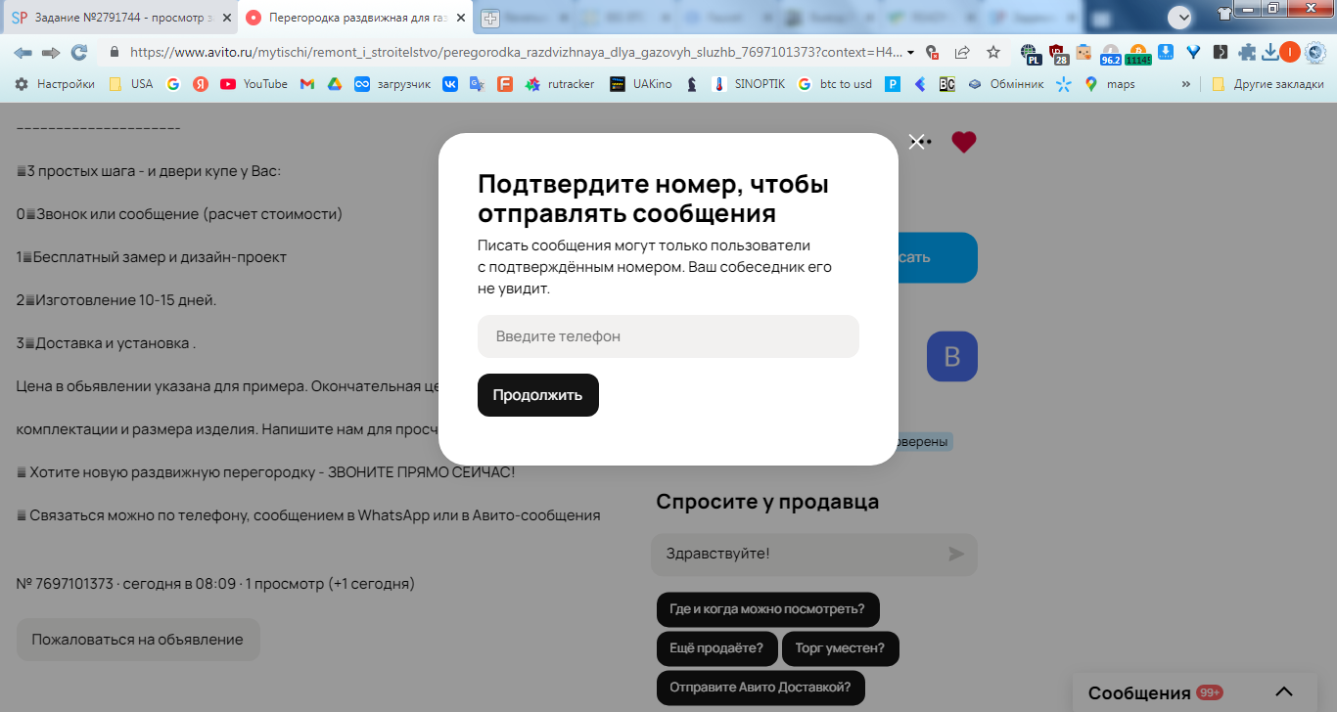This screenshot has height=712, width=1337.
Task: Open the extensions puzzle menu
Action: pos(1247,52)
